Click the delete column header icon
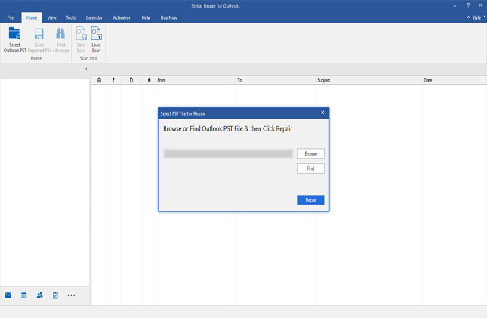The image size is (487, 318). [99, 79]
